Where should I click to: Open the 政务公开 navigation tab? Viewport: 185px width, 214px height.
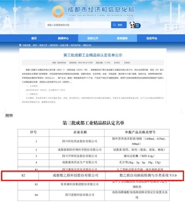tap(92, 38)
